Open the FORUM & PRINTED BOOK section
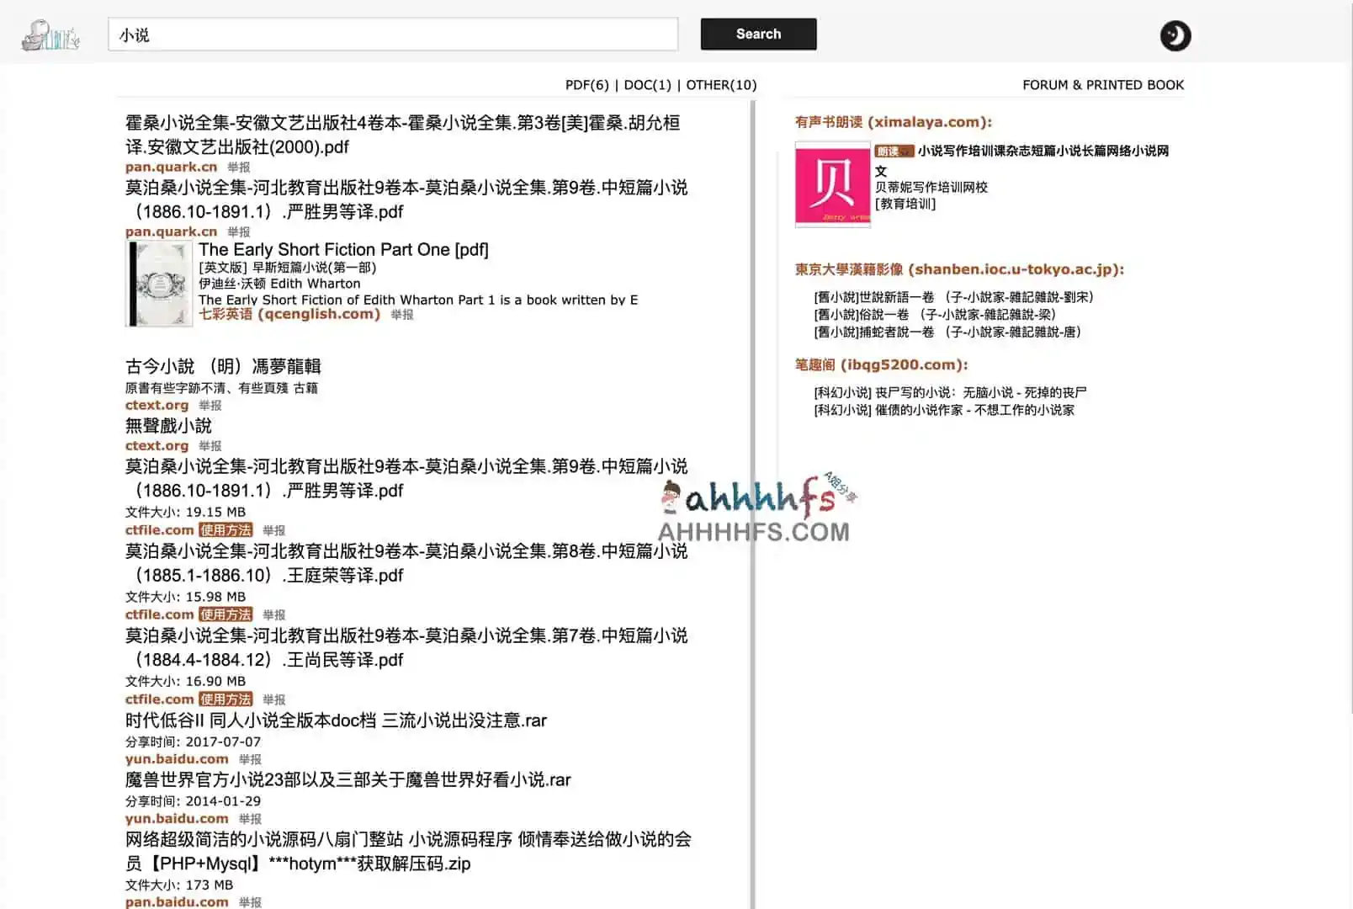 click(x=1103, y=84)
